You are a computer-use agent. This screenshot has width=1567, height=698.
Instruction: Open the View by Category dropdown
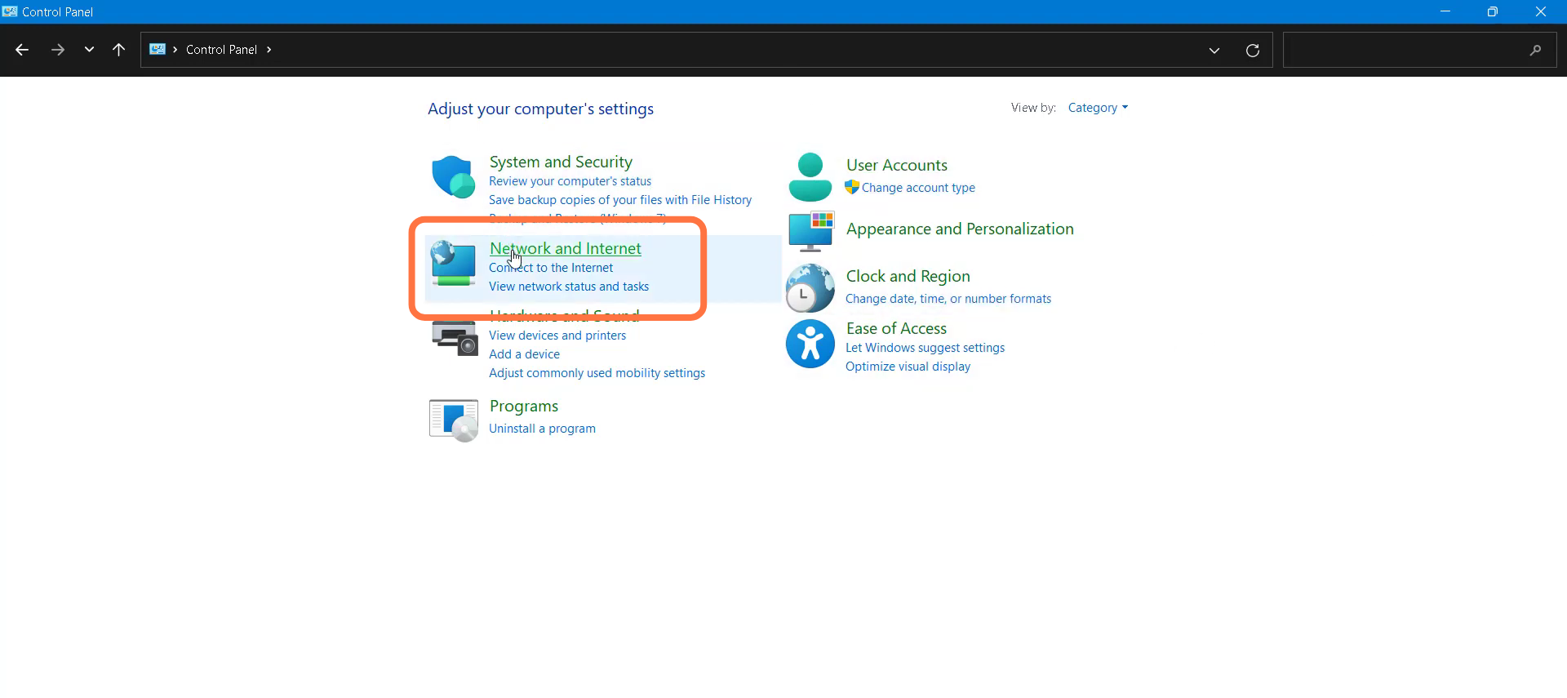tap(1098, 108)
